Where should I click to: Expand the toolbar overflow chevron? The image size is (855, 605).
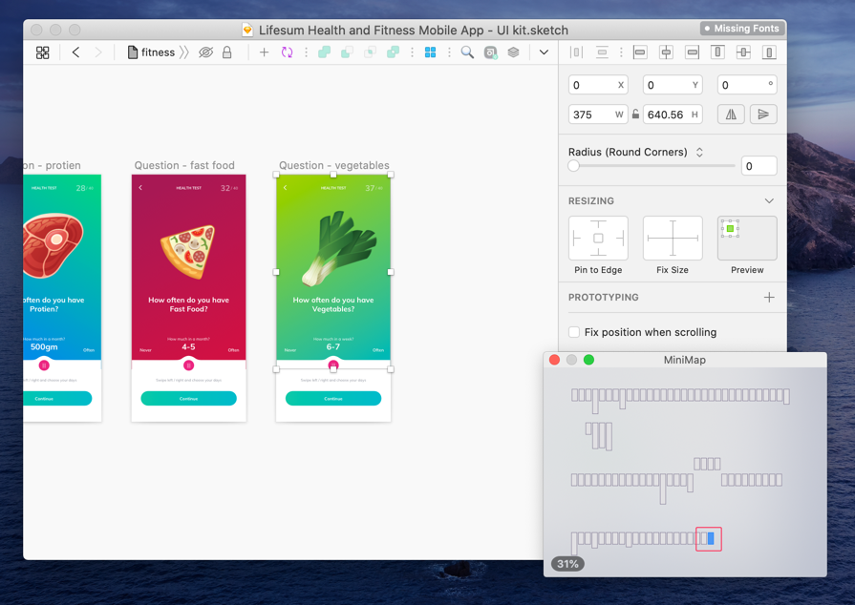544,52
